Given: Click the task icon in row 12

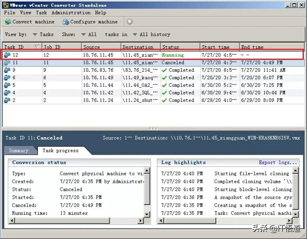Looking at the screenshot, I should (7, 55).
